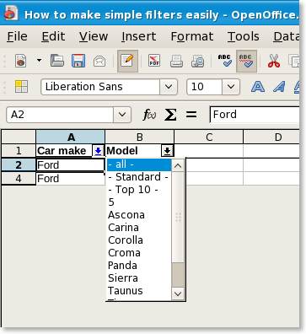Open the Tools menu
Image resolution: width=306 pixels, height=334 pixels.
[244, 36]
